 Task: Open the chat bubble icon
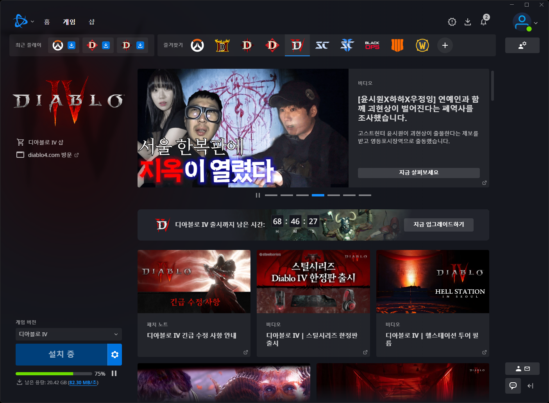point(513,386)
